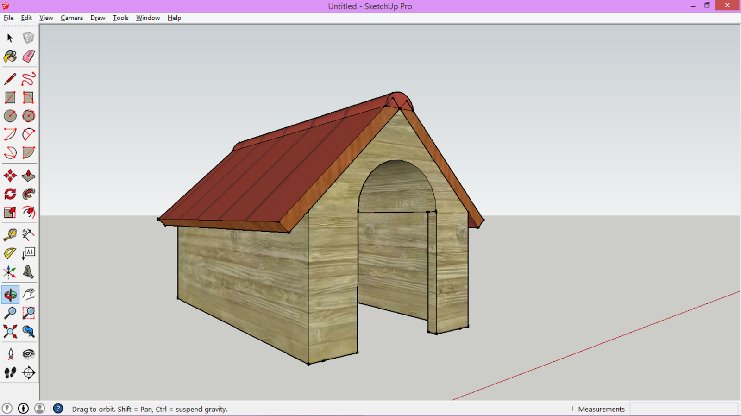This screenshot has height=416, width=741.
Task: Open the Camera menu
Action: [72, 18]
